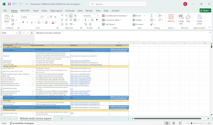Open the File menu
213x125 pixels.
coord(5,11)
